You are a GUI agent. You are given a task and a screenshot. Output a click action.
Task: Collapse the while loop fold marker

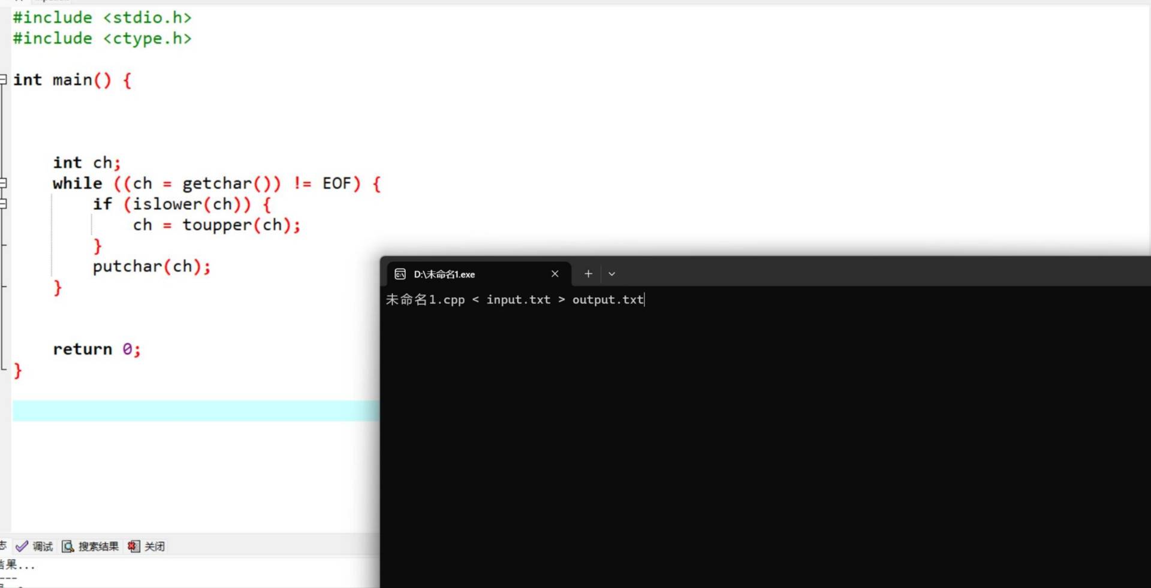(3, 183)
